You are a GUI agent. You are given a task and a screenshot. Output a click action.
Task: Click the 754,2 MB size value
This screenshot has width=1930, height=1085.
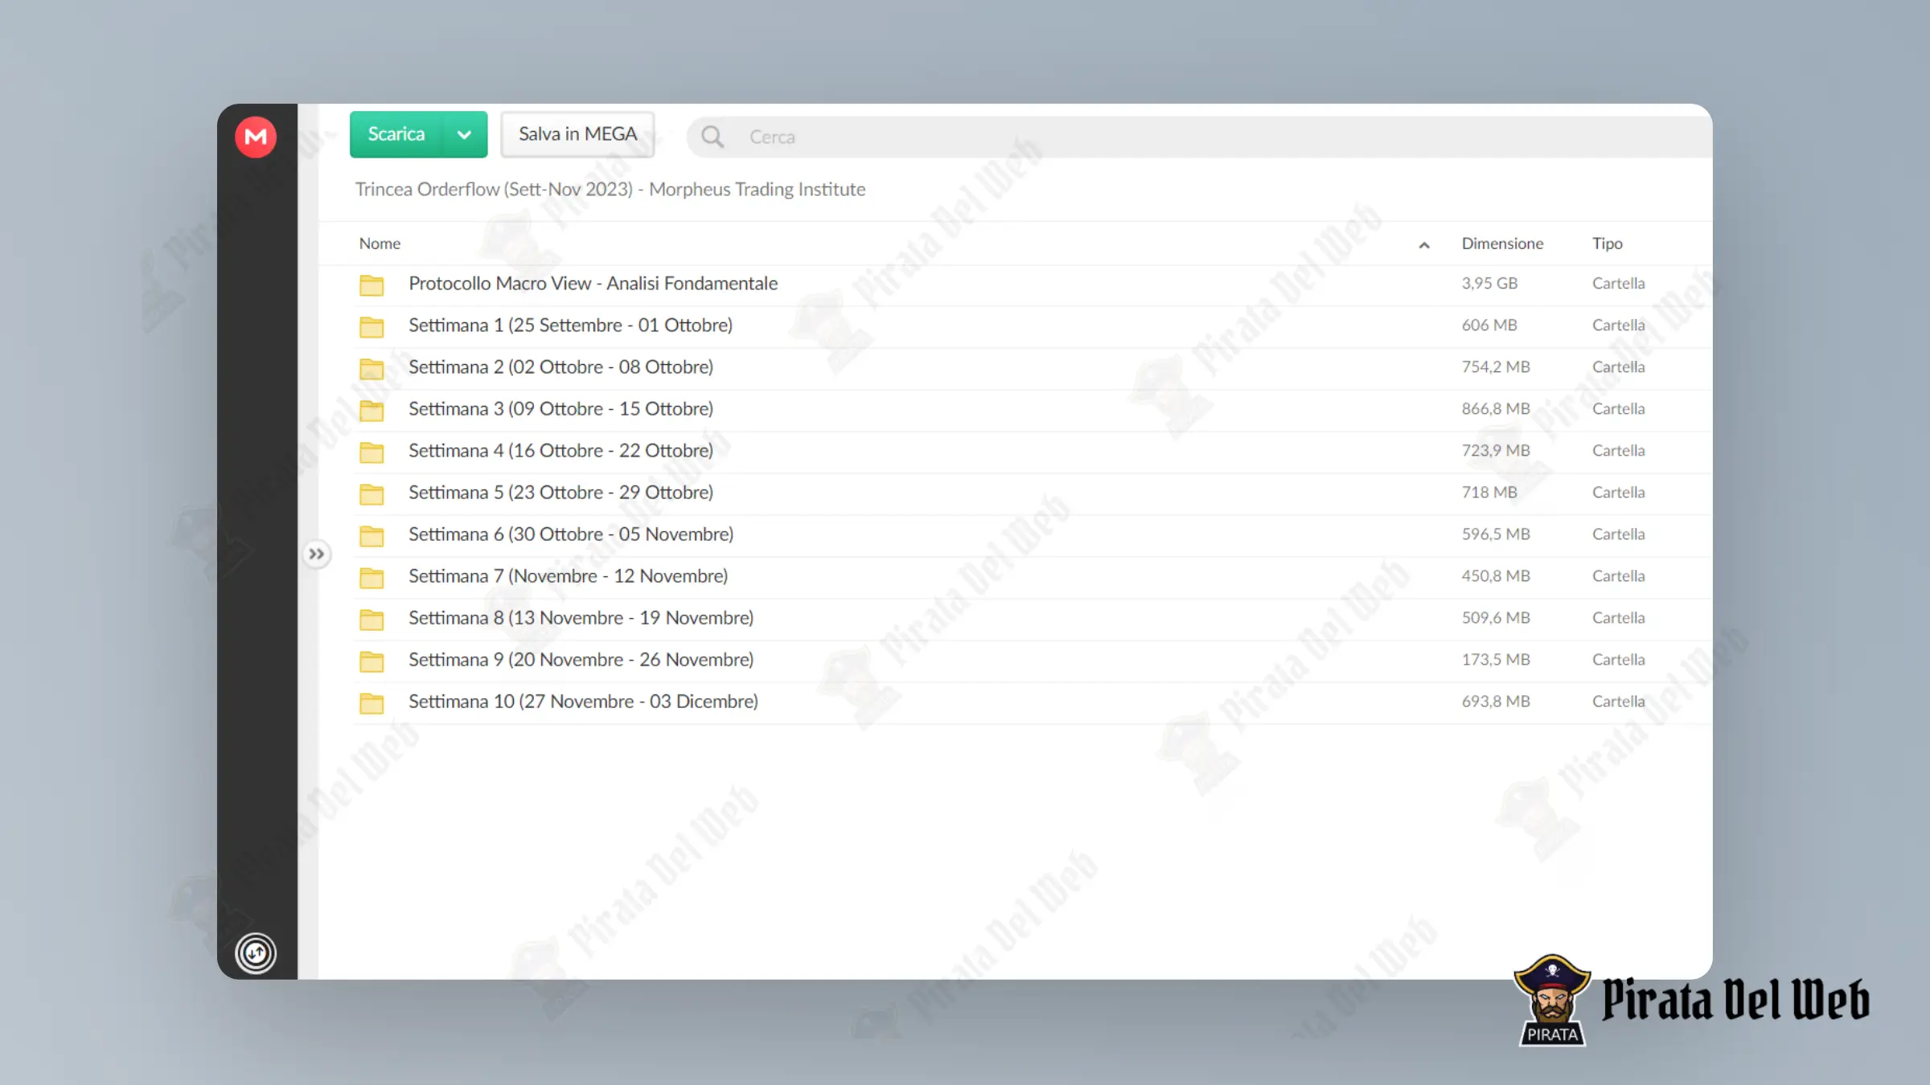coord(1496,367)
